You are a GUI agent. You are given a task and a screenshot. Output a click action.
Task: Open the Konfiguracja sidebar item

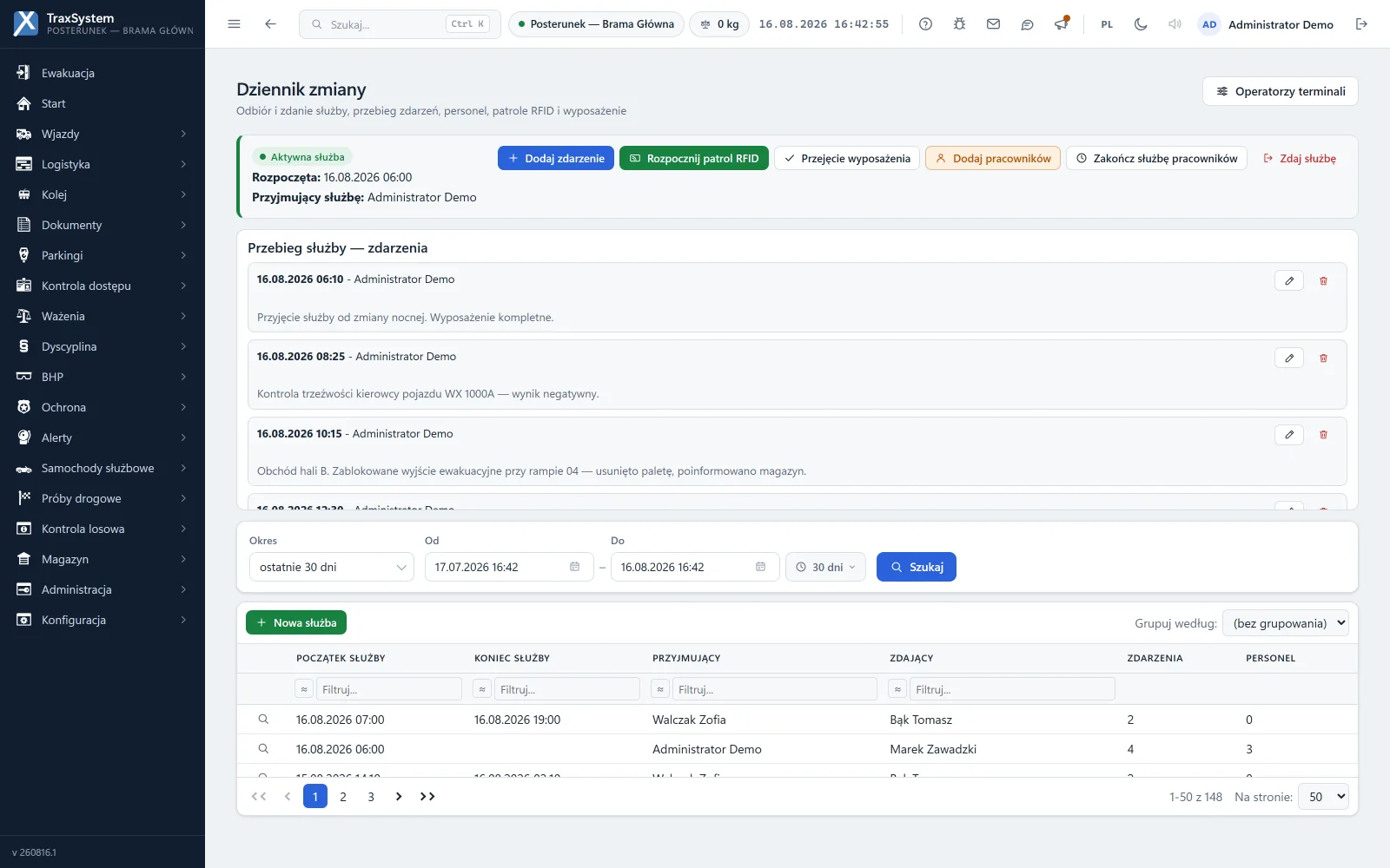[x=103, y=620]
